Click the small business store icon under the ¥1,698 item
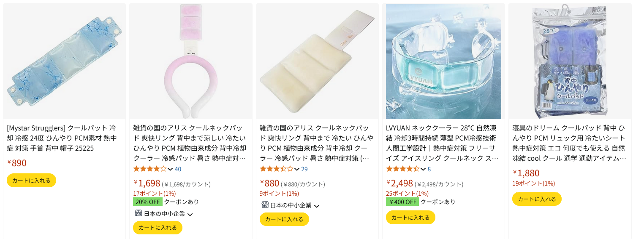The height and width of the screenshot is (239, 633). (x=138, y=213)
